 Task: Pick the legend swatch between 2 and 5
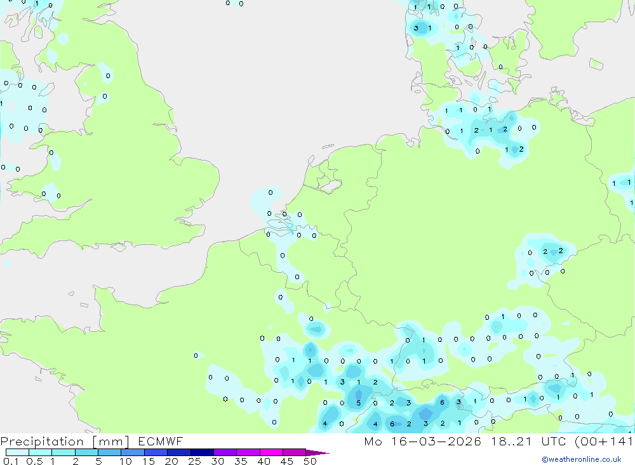[86, 452]
